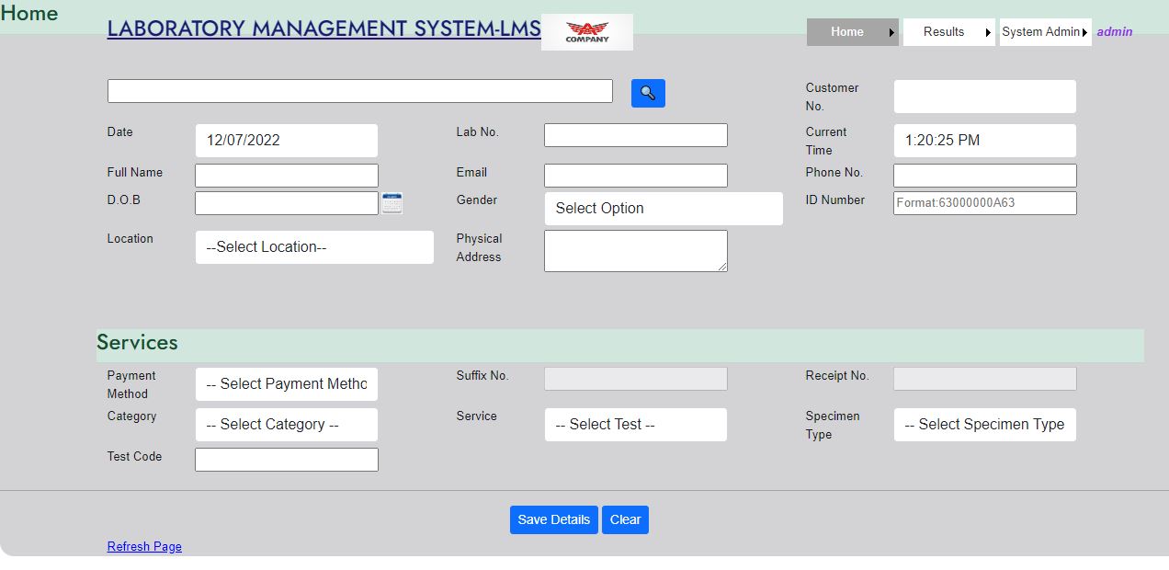The image size is (1169, 570).
Task: Focus the Full Name input field
Action: click(x=287, y=176)
